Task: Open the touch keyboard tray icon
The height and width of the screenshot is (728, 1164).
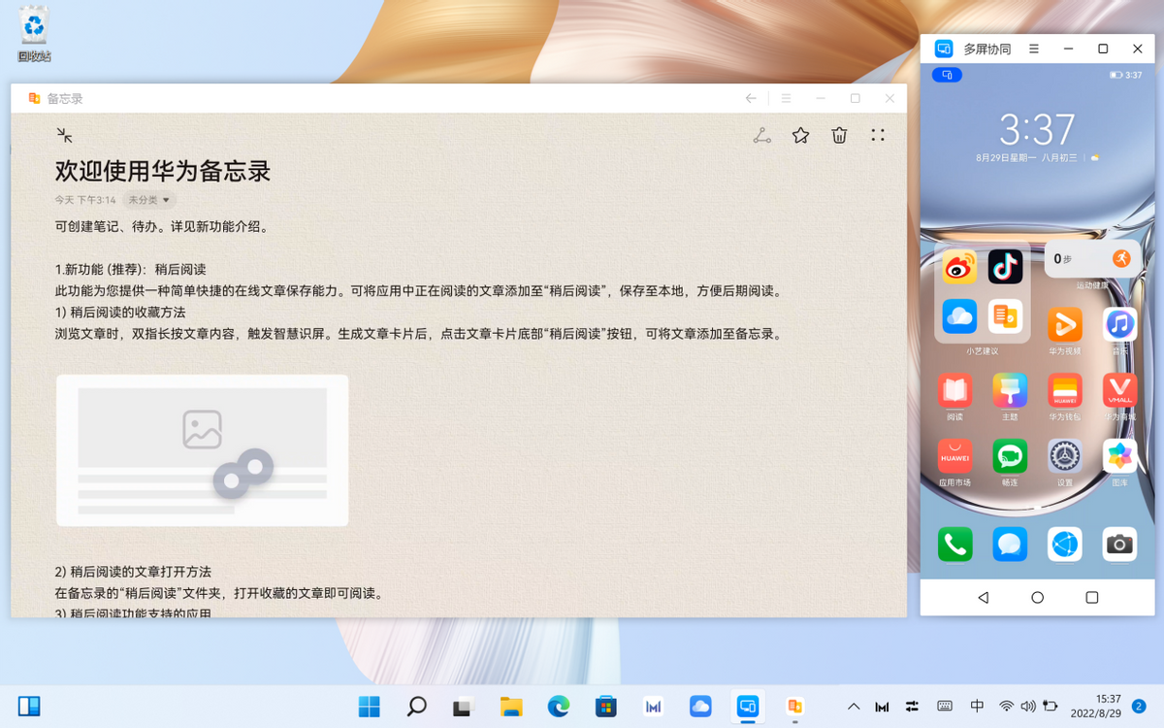Action: (945, 707)
